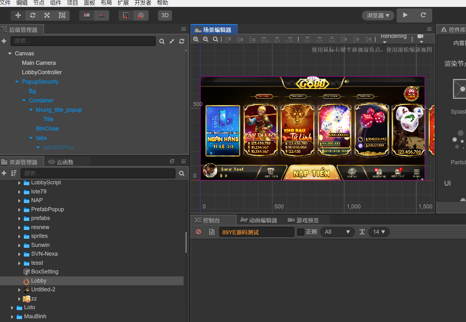Expand the Sunwin folder

tap(19, 245)
